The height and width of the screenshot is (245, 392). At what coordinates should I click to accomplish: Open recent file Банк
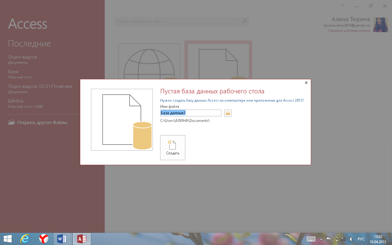coord(20,74)
